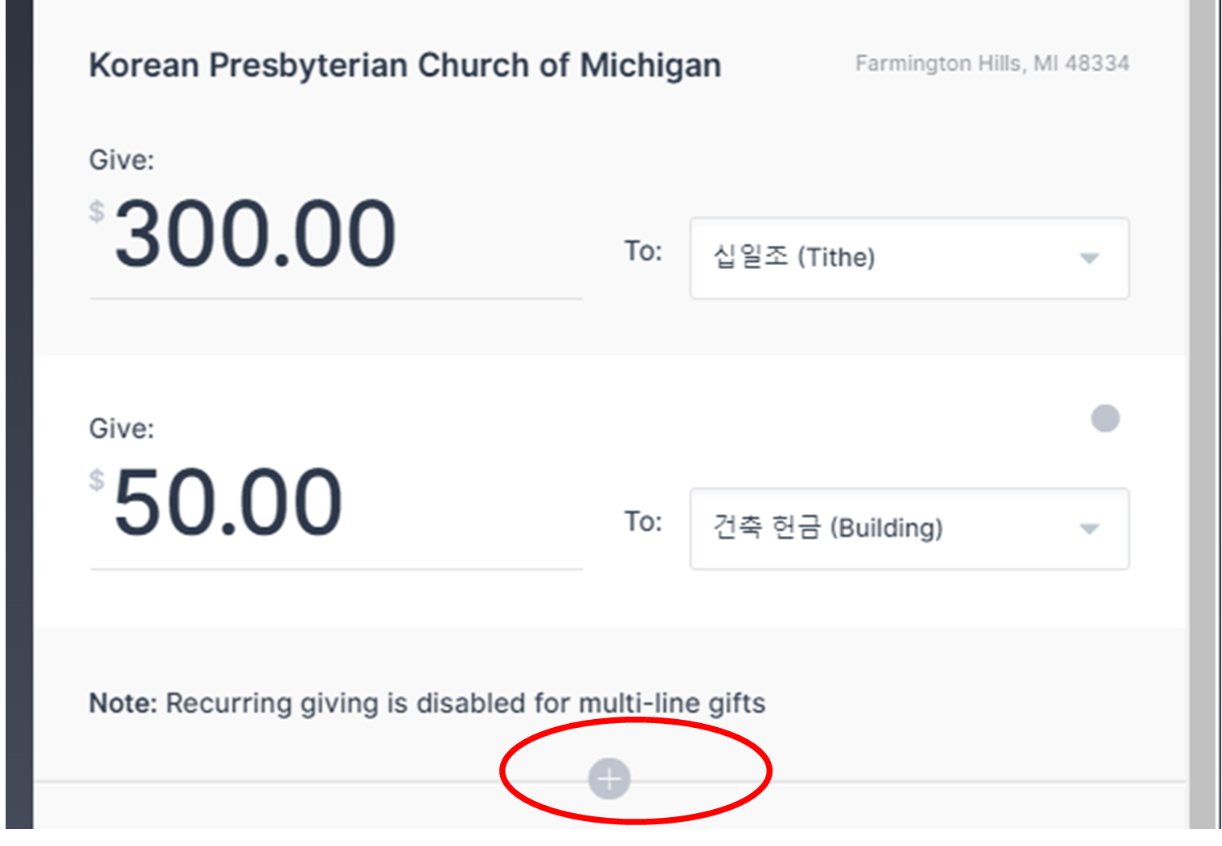The height and width of the screenshot is (846, 1222).
Task: Expand the Tithe fund dropdown arrow
Action: (1089, 259)
